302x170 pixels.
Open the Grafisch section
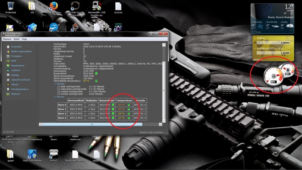point(16,70)
